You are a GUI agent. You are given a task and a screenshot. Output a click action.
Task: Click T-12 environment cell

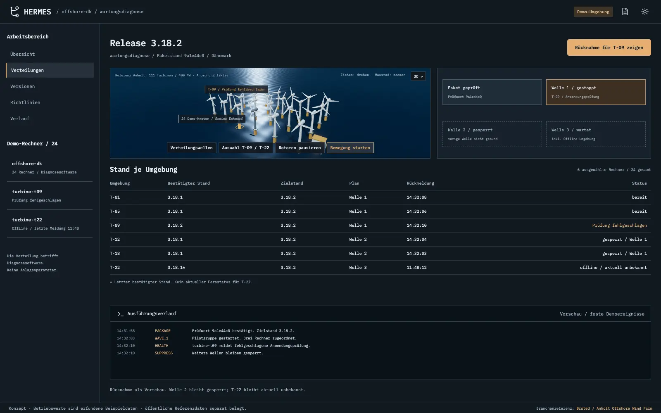115,240
